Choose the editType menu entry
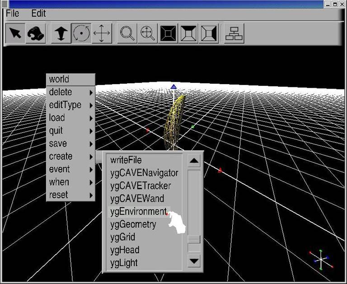This screenshot has height=284, width=347. tap(70, 105)
